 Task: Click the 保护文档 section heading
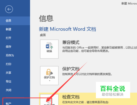tap(71, 69)
